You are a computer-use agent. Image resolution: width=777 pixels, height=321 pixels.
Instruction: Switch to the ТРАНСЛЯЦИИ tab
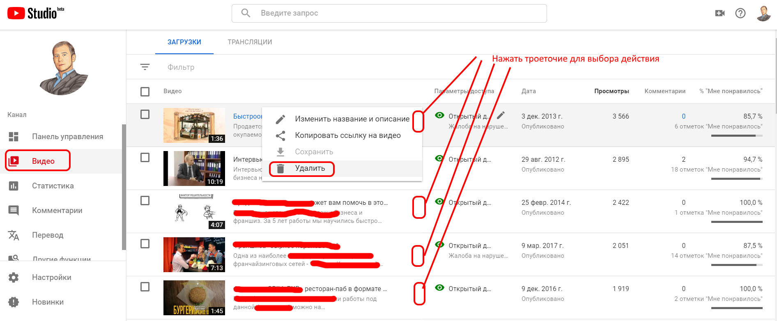coord(250,42)
